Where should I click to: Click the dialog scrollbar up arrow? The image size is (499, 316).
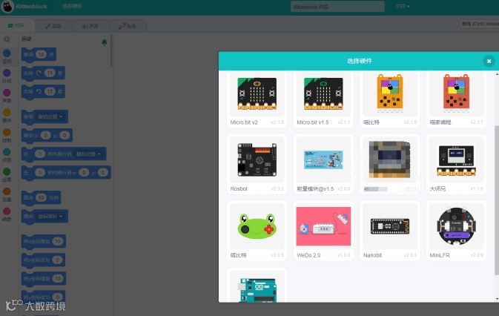click(497, 74)
